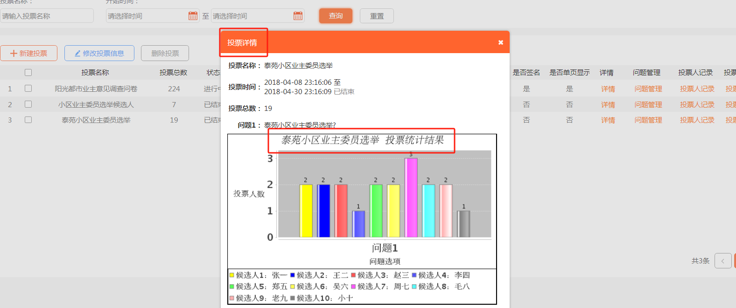
Task: Open 问题管理 for the second row
Action: click(648, 105)
